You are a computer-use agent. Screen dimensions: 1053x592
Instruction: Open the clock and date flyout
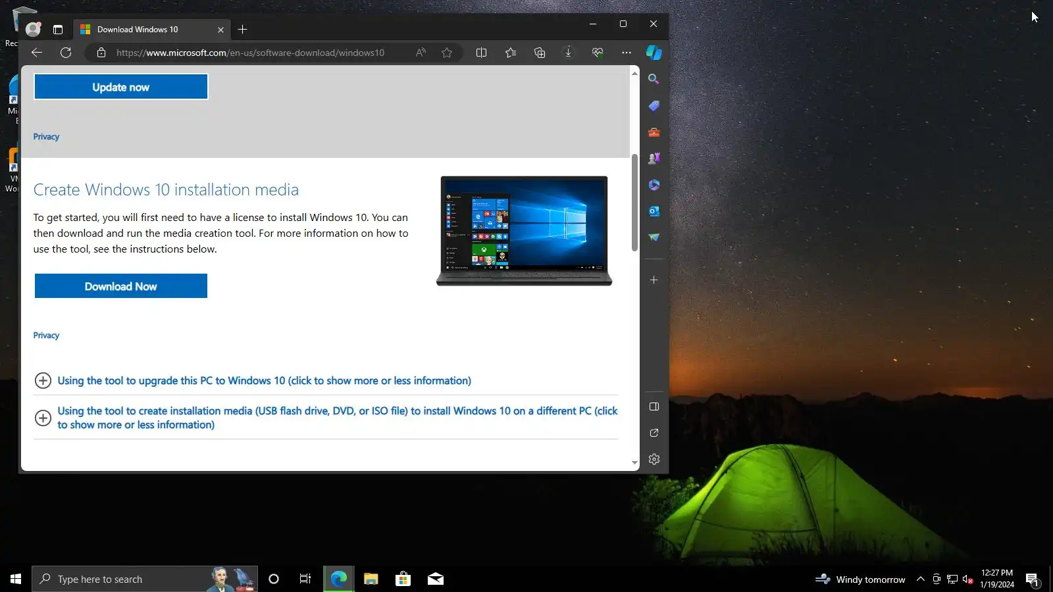pos(997,579)
